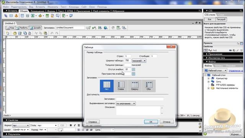Open the 'Рабочий стол' site dropdown
This screenshot has width=245, height=138.
pos(216,71)
